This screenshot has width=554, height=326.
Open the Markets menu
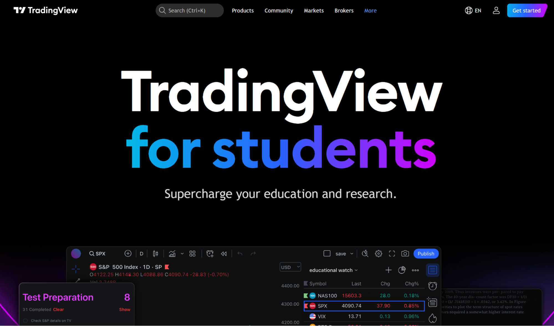314,11
